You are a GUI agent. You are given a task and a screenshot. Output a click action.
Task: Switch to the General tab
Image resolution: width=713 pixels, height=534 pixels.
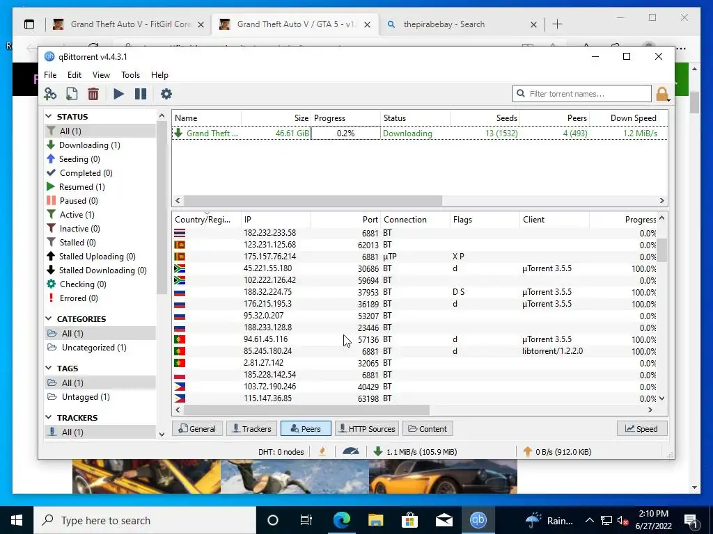[x=197, y=428]
